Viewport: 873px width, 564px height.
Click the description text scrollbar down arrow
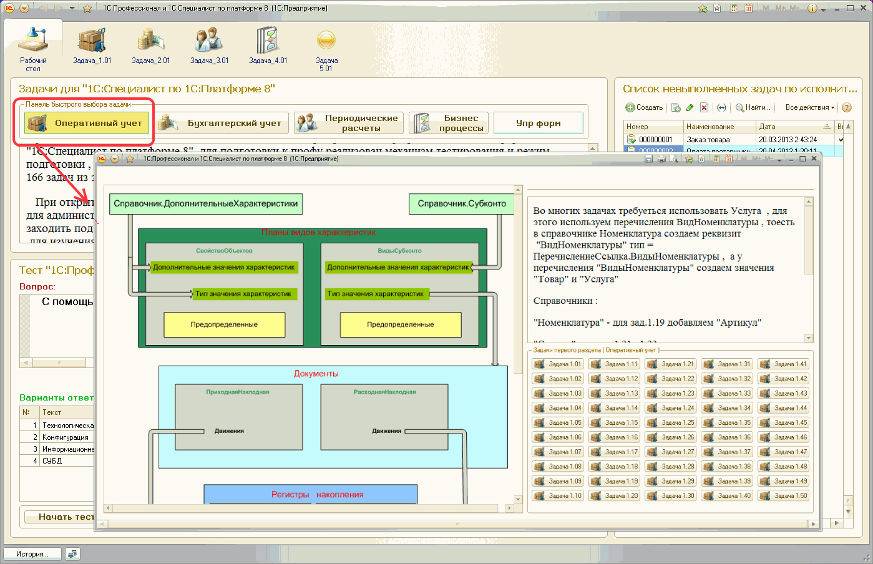[x=809, y=338]
